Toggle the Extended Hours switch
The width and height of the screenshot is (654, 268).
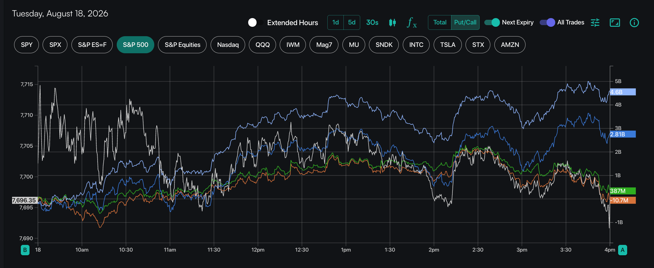click(x=256, y=22)
